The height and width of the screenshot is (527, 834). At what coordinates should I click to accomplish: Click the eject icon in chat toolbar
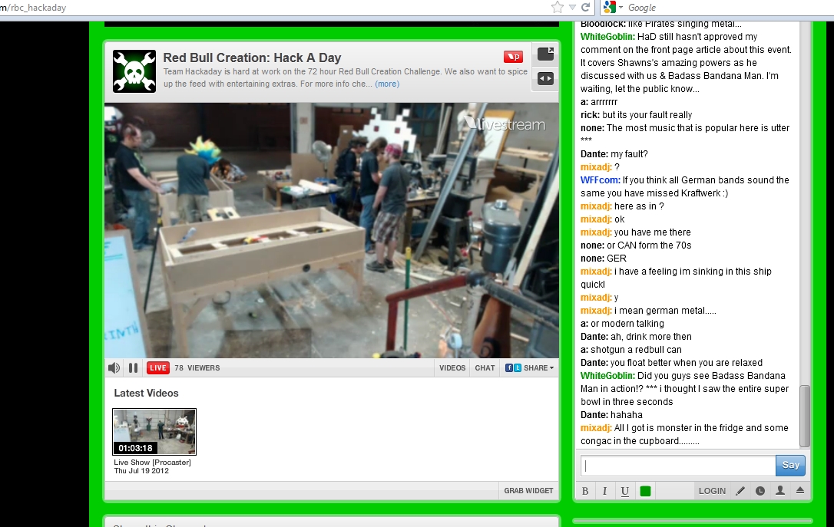pyautogui.click(x=799, y=491)
